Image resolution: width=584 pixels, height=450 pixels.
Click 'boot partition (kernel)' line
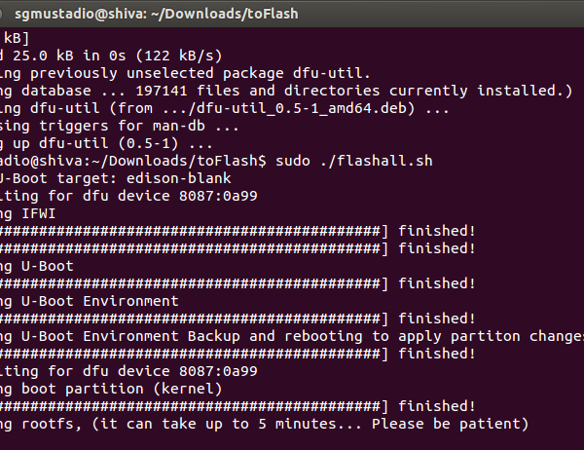111,389
